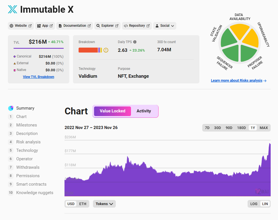
Task: Jump to Withdrawals section
Action: (24, 167)
